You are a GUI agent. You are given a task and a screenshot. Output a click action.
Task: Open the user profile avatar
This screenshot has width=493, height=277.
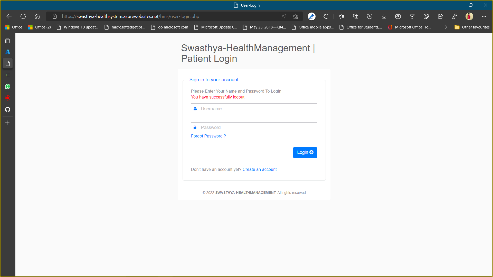tap(469, 16)
